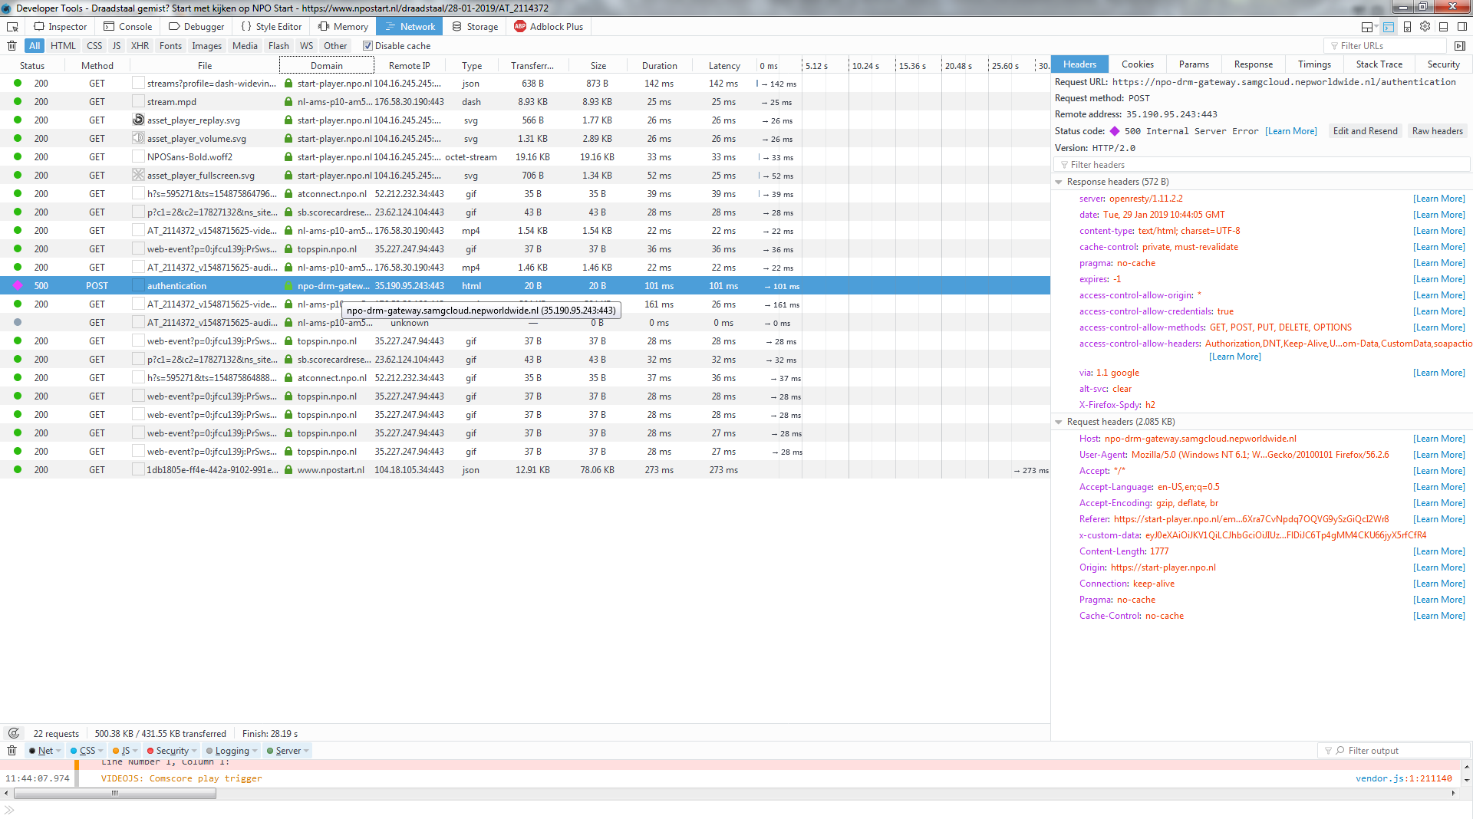The width and height of the screenshot is (1473, 819).
Task: Select the authentication POST request row
Action: [525, 286]
